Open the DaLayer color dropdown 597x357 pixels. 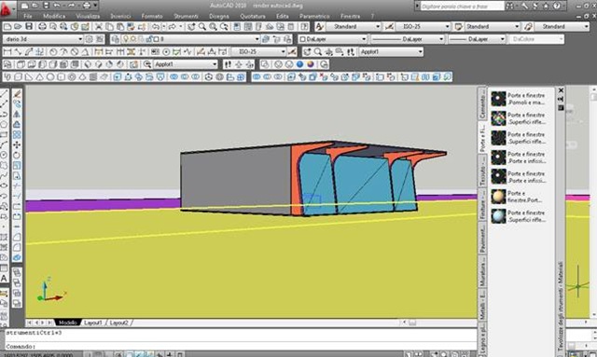(x=332, y=39)
